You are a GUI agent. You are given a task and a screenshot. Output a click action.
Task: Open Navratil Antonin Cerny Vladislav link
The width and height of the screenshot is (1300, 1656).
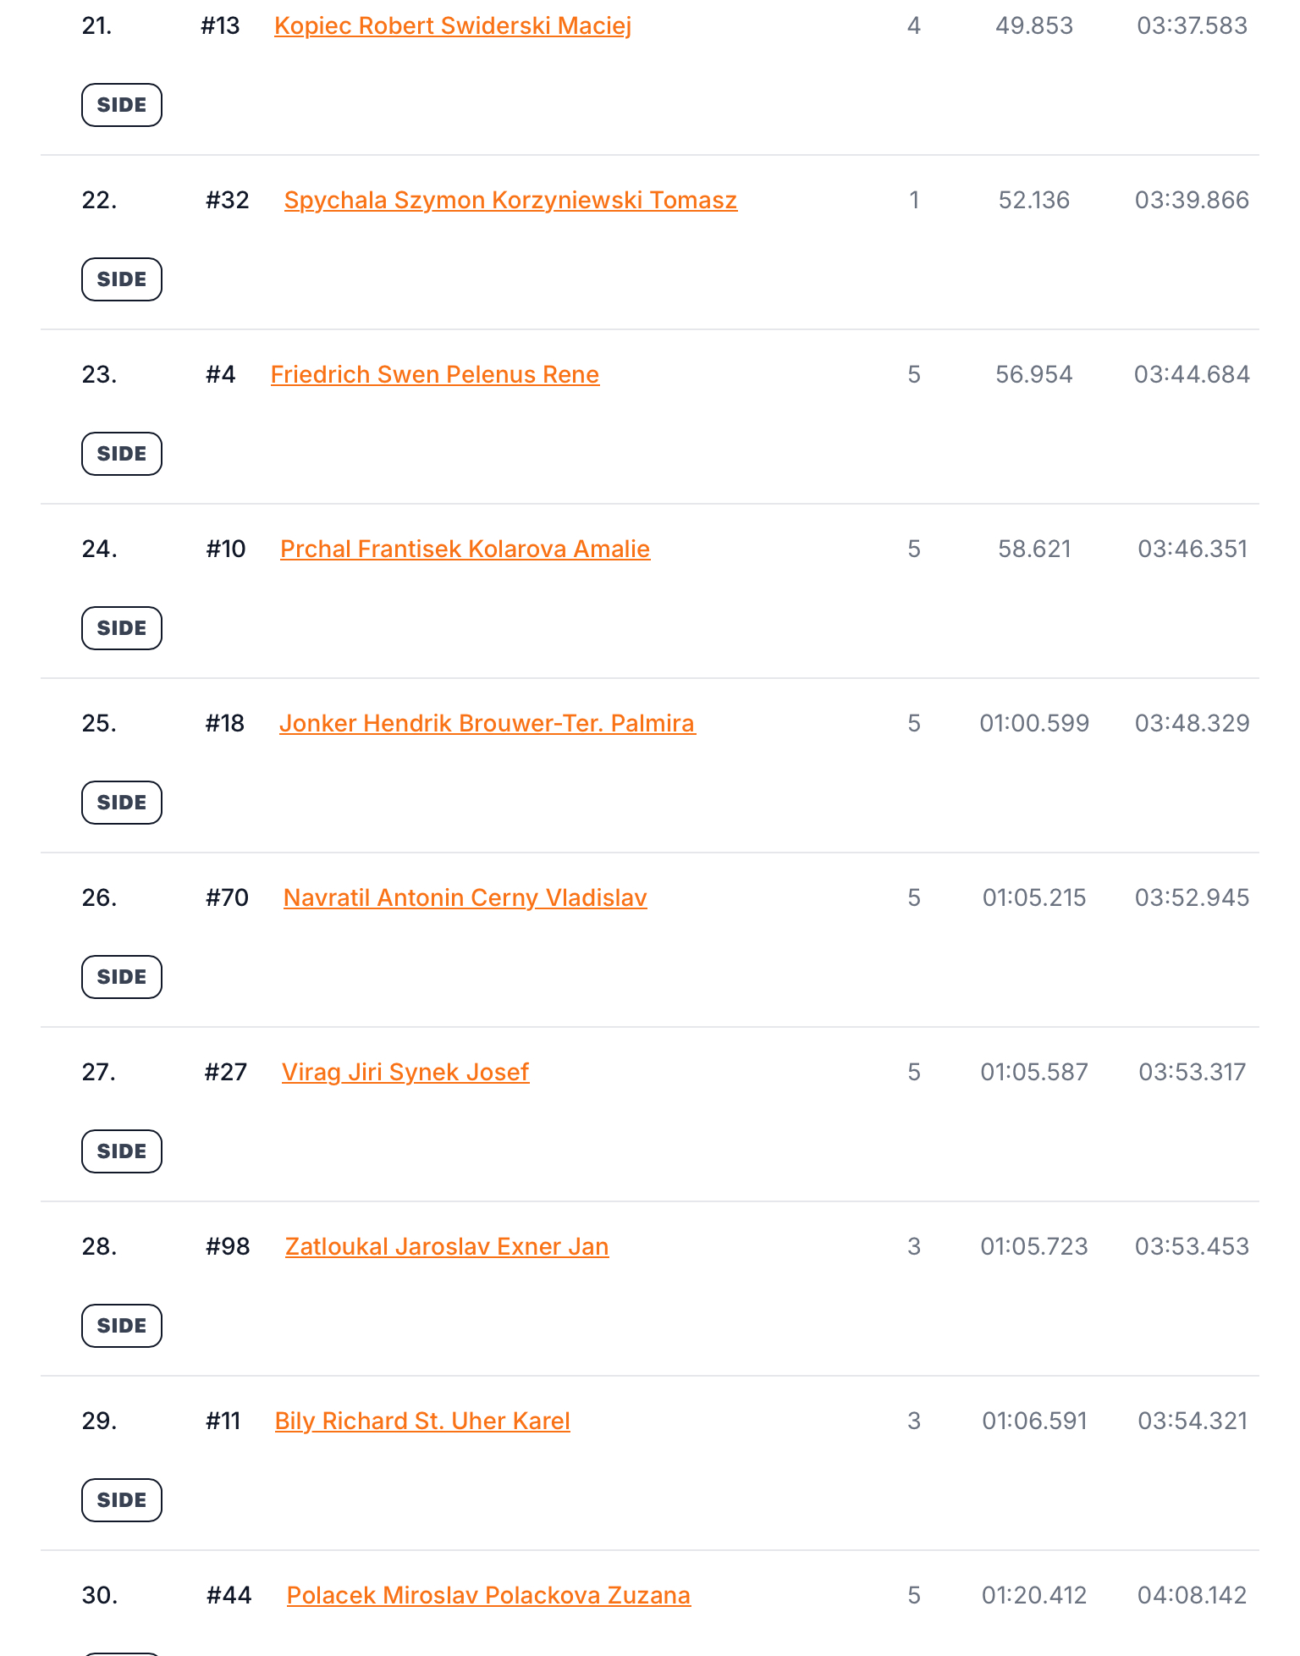pos(465,898)
